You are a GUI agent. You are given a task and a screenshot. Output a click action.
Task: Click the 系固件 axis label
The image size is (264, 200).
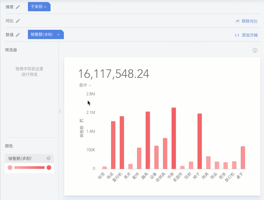click(178, 177)
